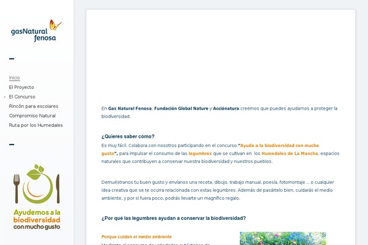Click 'Ayuda a la biodiversidad con mucho' link
Viewport: 368px width, 245px height.
[x=280, y=145]
